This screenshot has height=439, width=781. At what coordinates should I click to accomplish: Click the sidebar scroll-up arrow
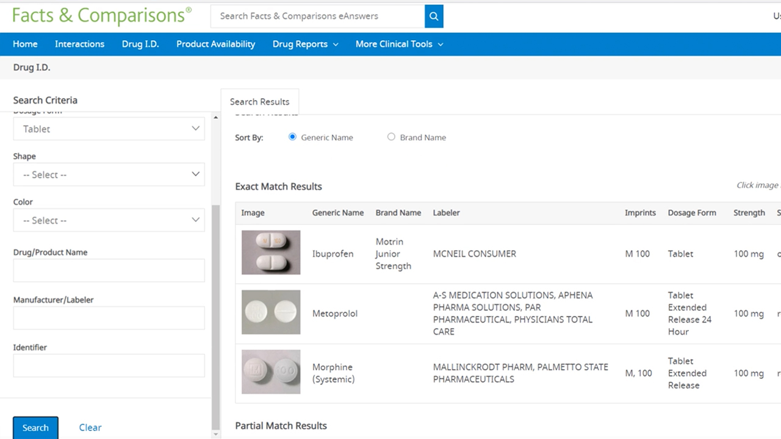pyautogui.click(x=215, y=117)
